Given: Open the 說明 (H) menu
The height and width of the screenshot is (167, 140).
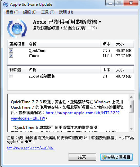Looking at the screenshot, I should coord(66,12).
